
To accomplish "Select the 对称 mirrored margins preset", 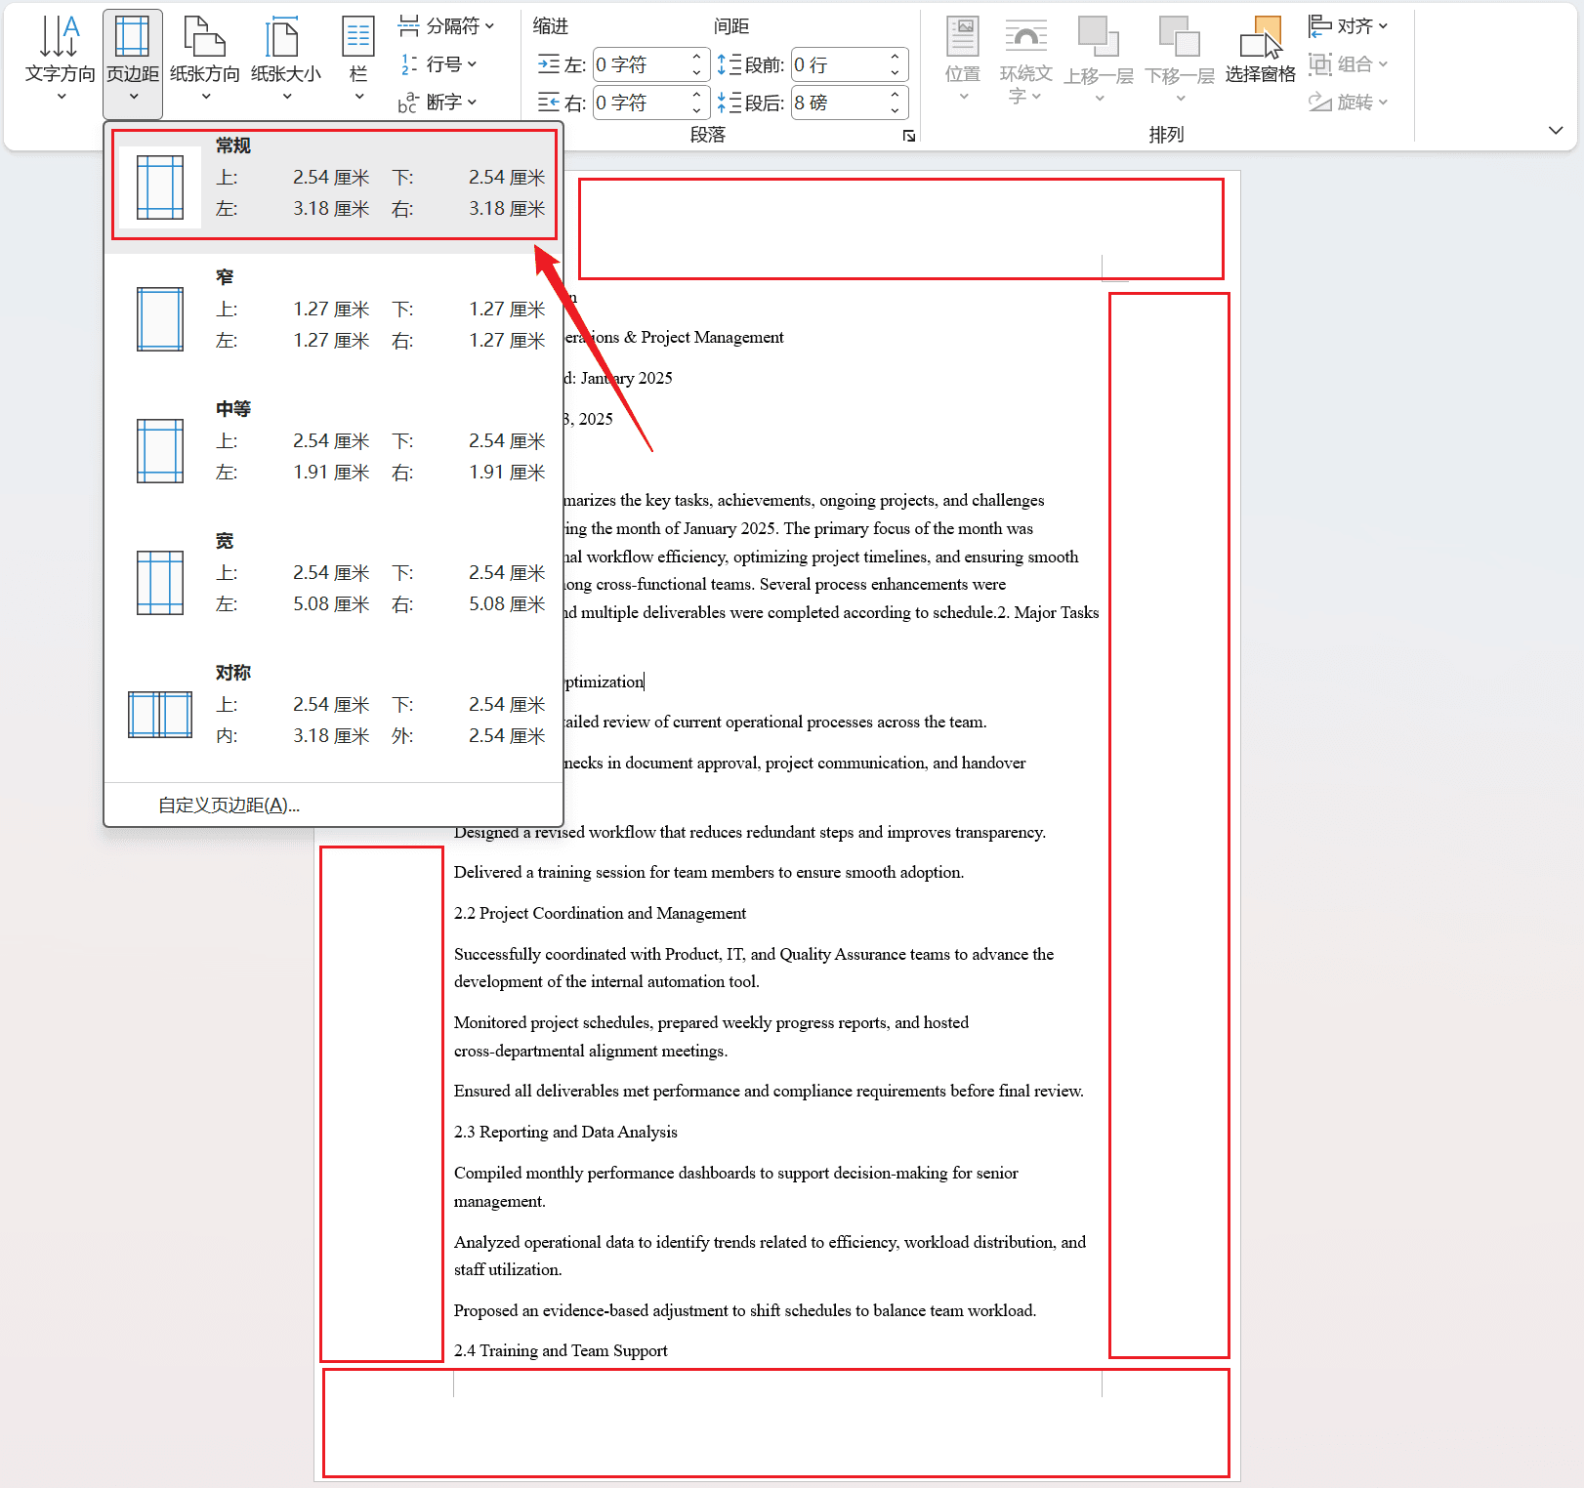I will click(334, 714).
